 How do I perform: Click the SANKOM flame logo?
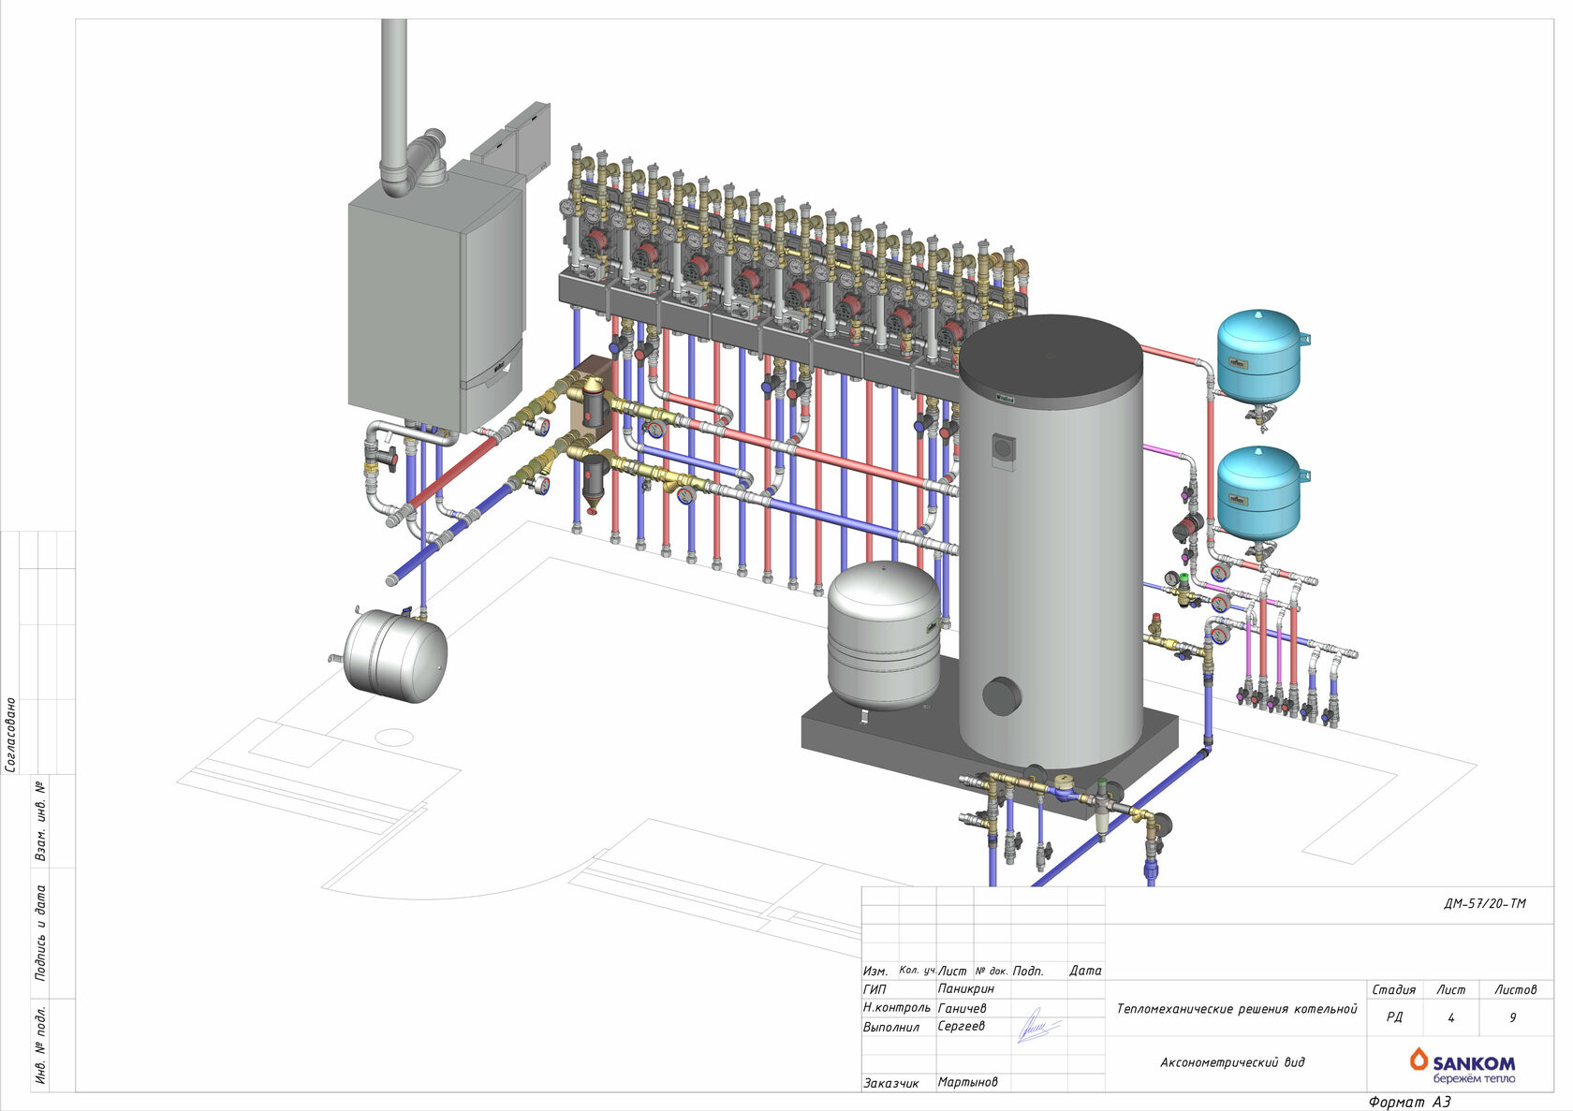1419,1059
